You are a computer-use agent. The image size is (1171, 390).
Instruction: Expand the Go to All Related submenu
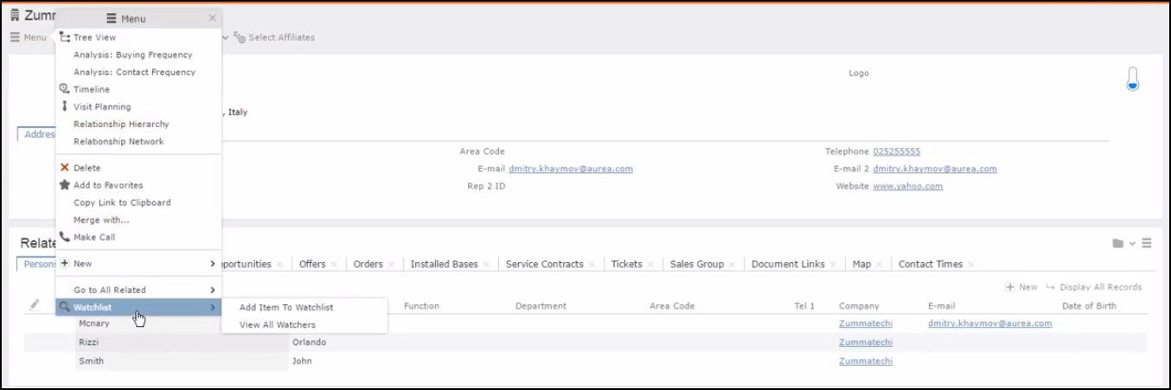click(x=212, y=290)
